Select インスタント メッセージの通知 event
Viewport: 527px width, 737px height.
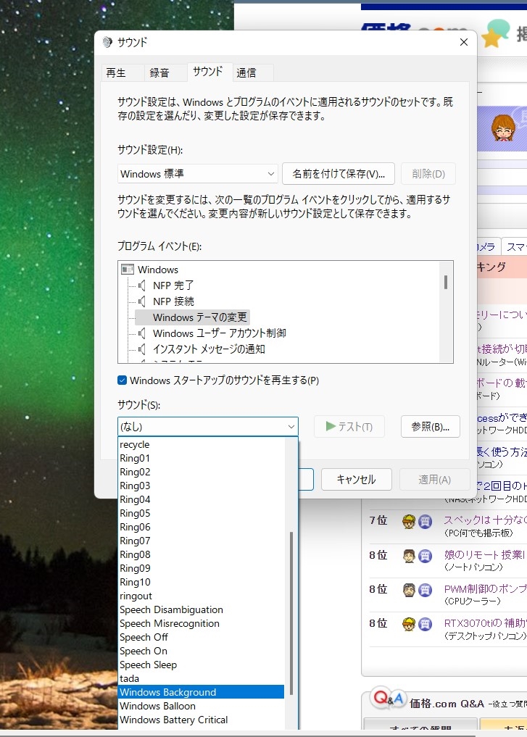[x=209, y=349]
